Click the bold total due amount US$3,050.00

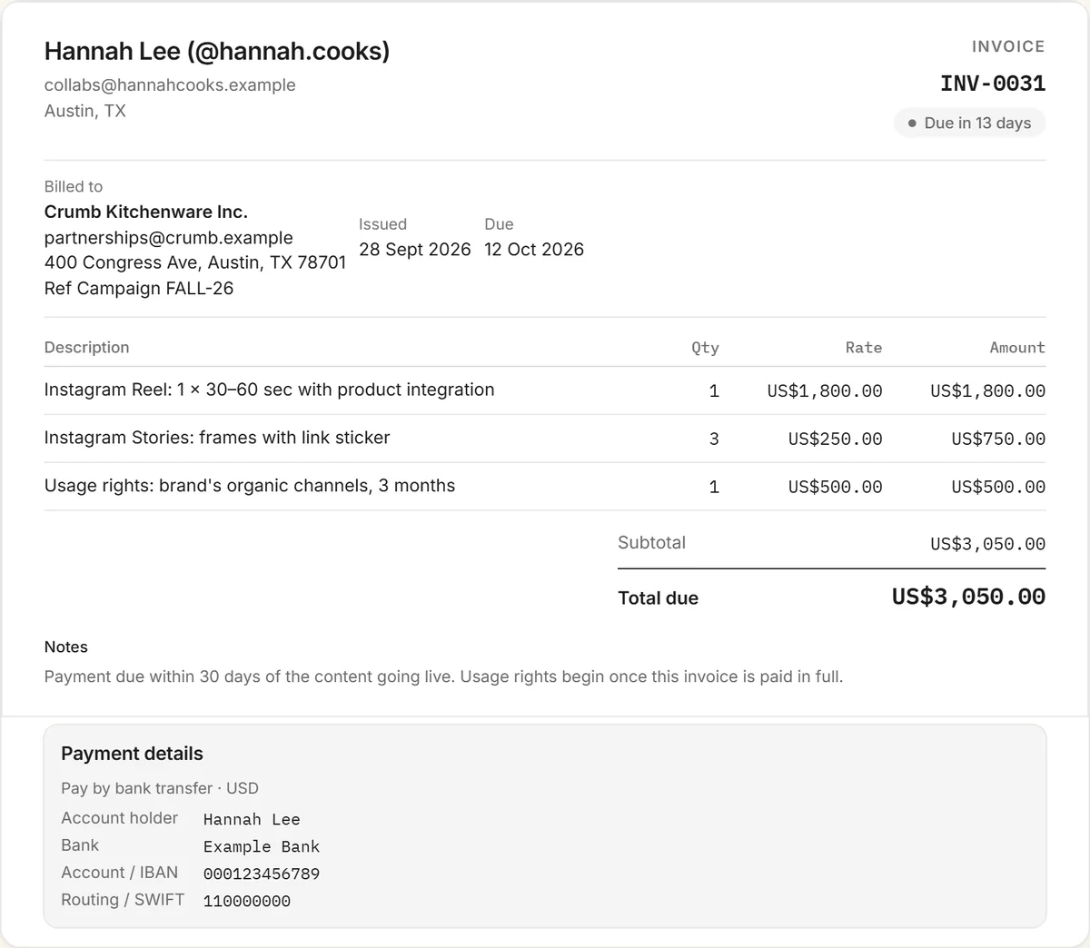tap(968, 597)
